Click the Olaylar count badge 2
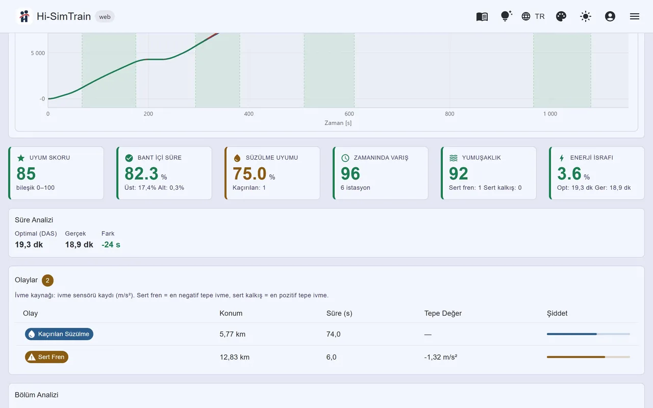 click(47, 280)
